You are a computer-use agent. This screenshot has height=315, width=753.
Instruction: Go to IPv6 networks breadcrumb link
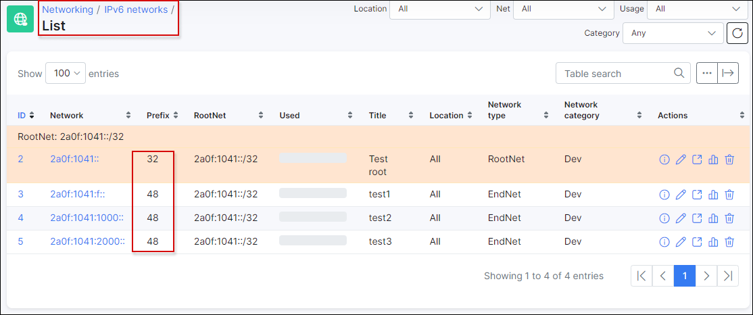[x=136, y=9]
